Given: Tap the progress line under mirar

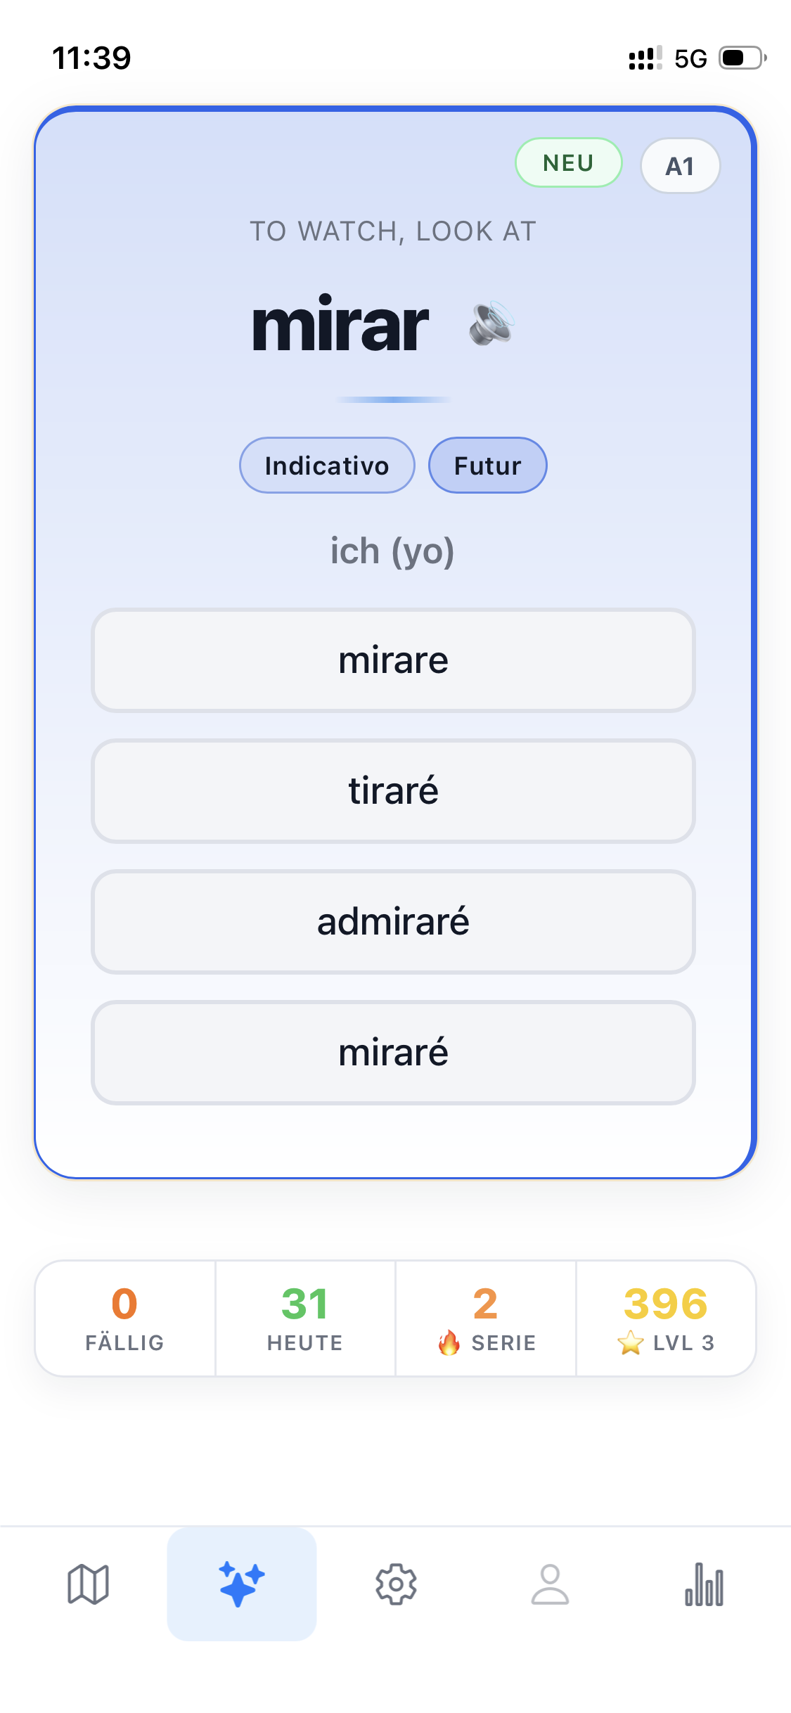Looking at the screenshot, I should 395,398.
